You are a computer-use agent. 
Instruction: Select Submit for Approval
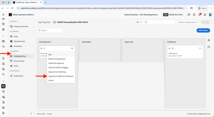pos(61,63)
